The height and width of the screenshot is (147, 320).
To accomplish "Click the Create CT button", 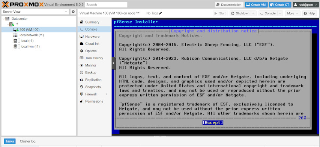I will point(280,4).
